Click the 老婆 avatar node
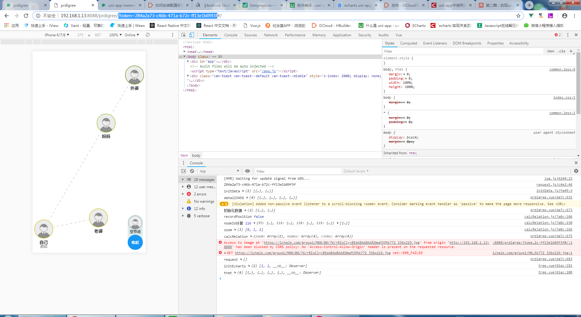581x317 pixels. point(98,218)
